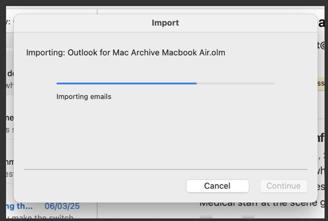328x221 pixels.
Task: Click the blue filled part of the import progress bar
Action: point(127,83)
